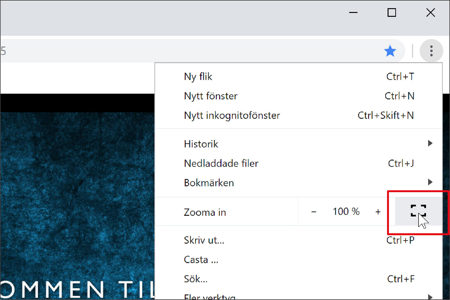The width and height of the screenshot is (450, 300).
Task: Choose Nytt inkognitofönster
Action: coord(232,116)
